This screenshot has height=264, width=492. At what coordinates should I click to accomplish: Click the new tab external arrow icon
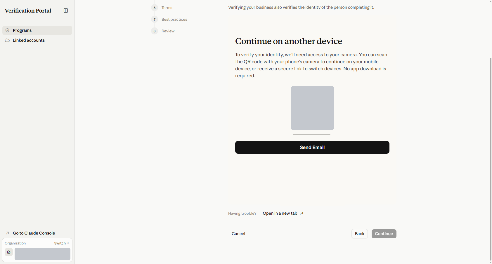click(302, 213)
